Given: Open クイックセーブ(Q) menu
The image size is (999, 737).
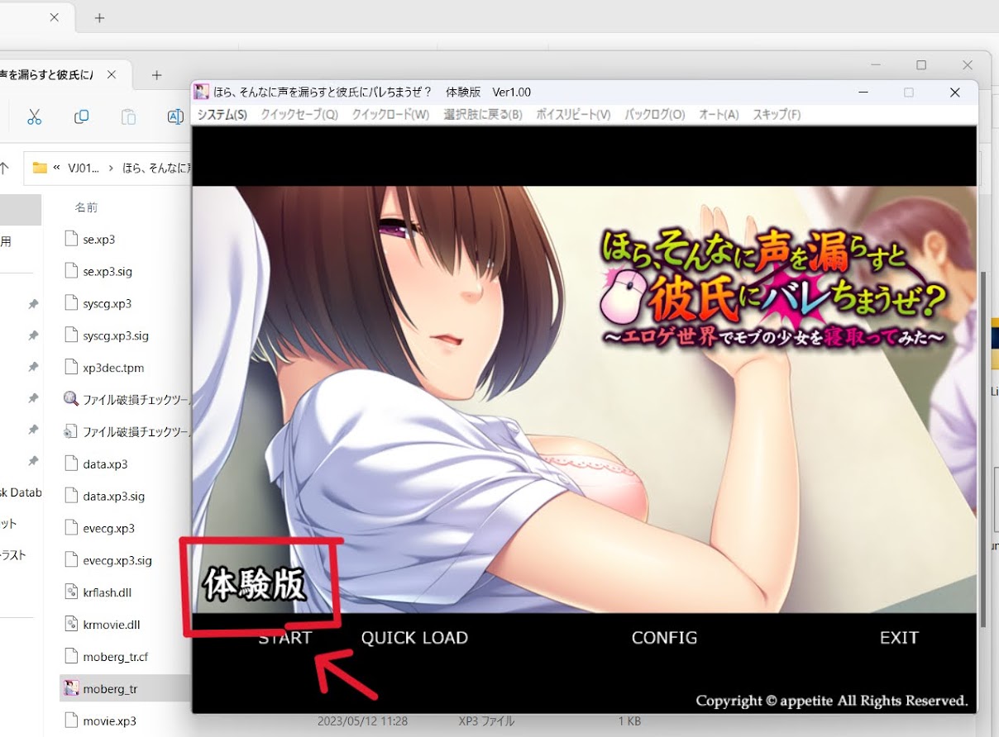Looking at the screenshot, I should pyautogui.click(x=299, y=115).
